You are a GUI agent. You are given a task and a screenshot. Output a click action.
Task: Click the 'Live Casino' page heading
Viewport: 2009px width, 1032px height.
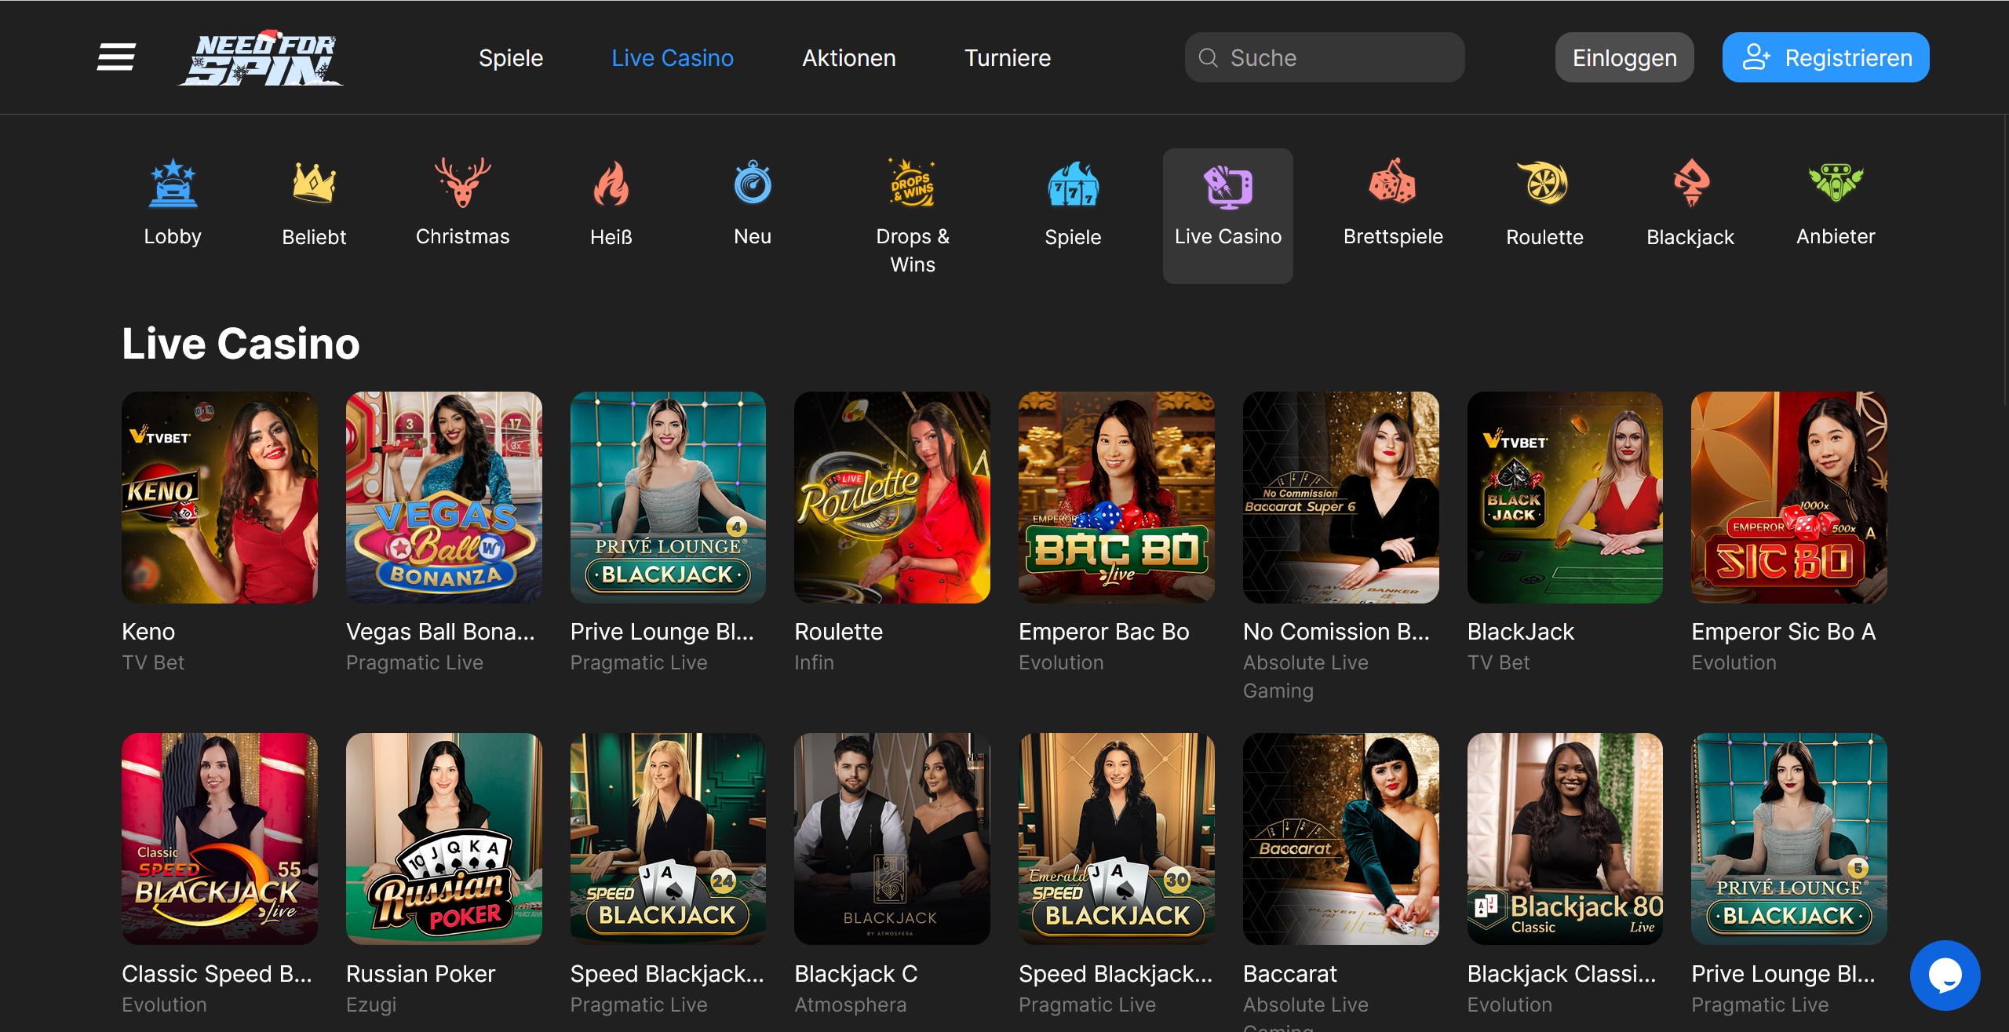pos(241,344)
